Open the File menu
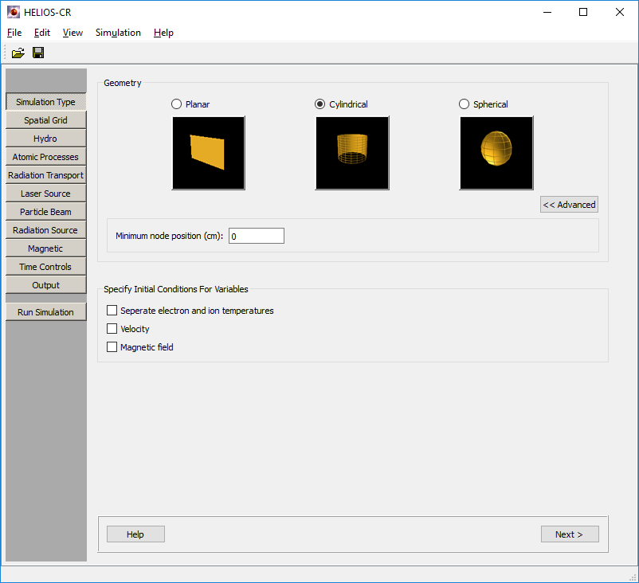639x583 pixels. (x=14, y=33)
